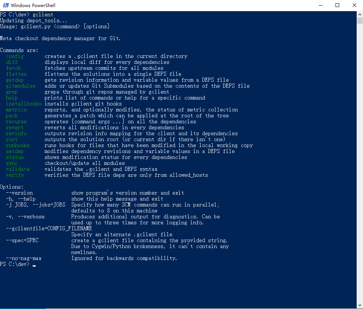This screenshot has height=309, width=363.
Task: Click the green 'gitmodules' command
Action: [x=21, y=86]
